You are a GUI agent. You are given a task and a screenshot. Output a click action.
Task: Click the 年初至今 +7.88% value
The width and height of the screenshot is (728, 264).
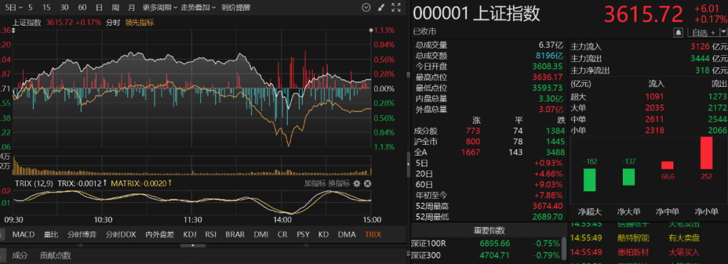click(x=548, y=195)
